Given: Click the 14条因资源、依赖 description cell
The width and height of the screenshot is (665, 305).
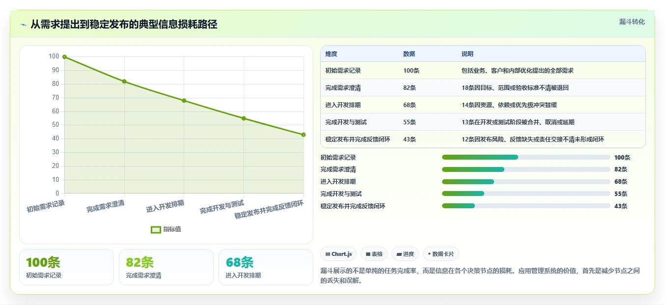Looking at the screenshot, I should [x=551, y=105].
